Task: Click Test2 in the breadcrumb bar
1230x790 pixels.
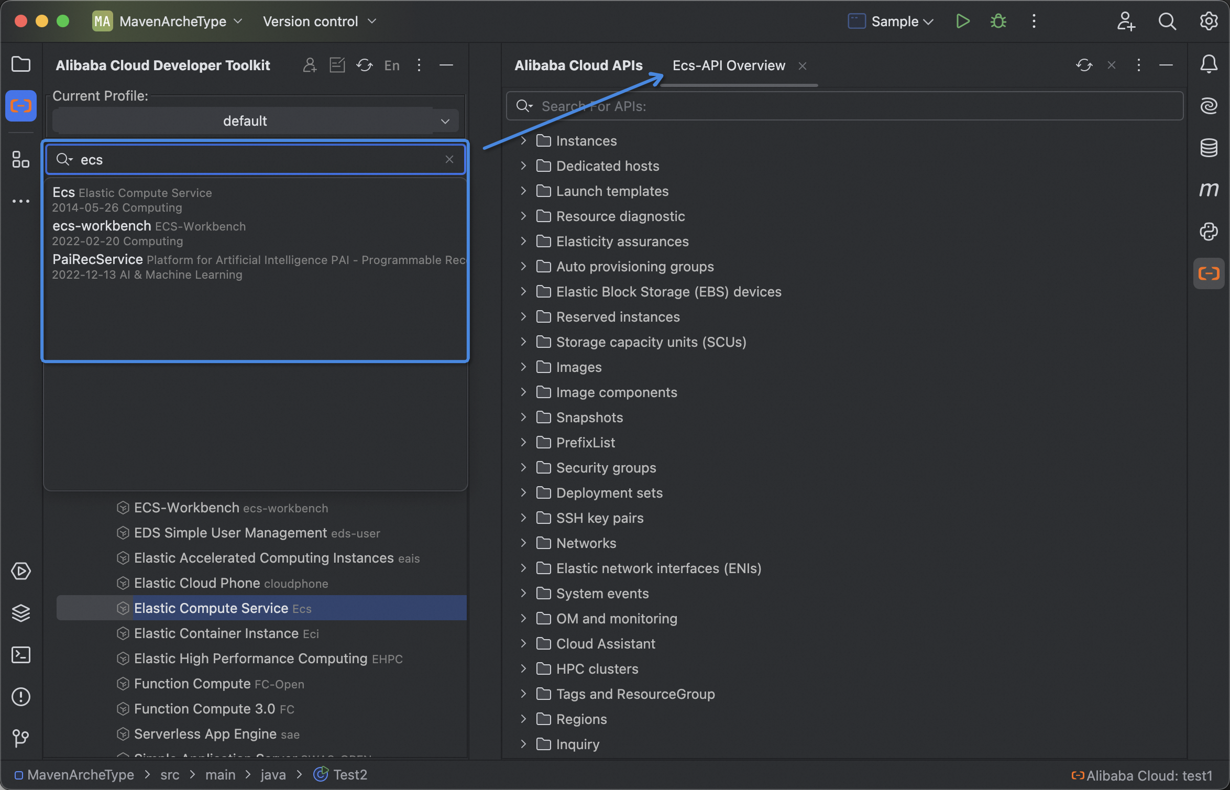Action: point(341,774)
